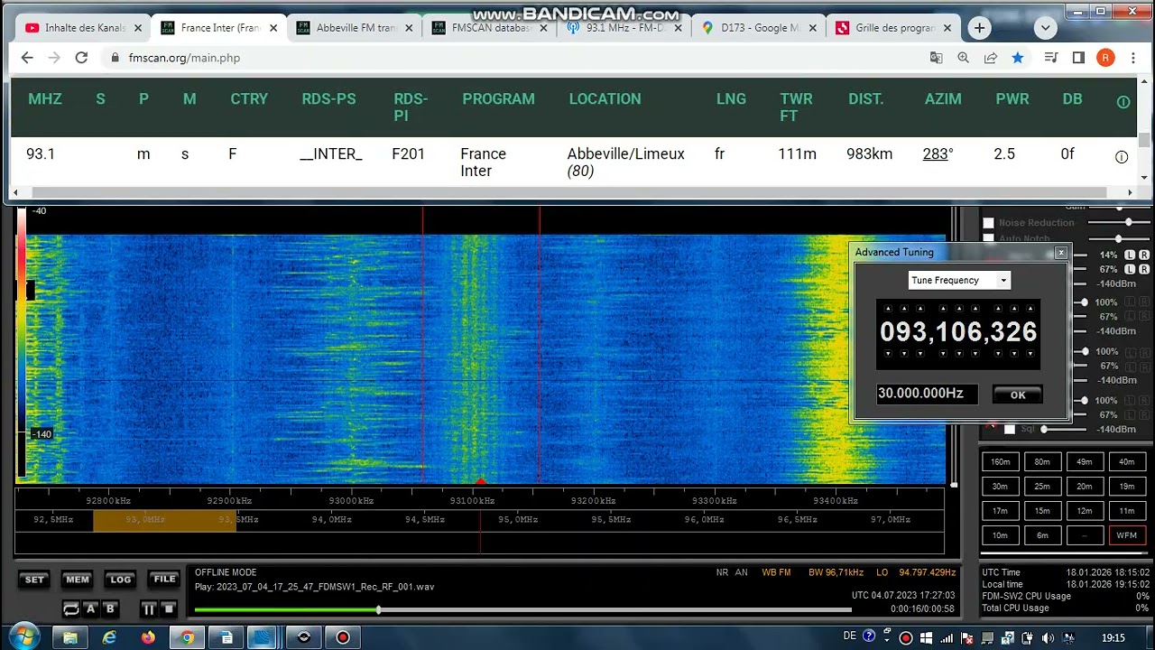Image resolution: width=1155 pixels, height=650 pixels.
Task: Click the 30.000.000Hz input field
Action: (927, 394)
